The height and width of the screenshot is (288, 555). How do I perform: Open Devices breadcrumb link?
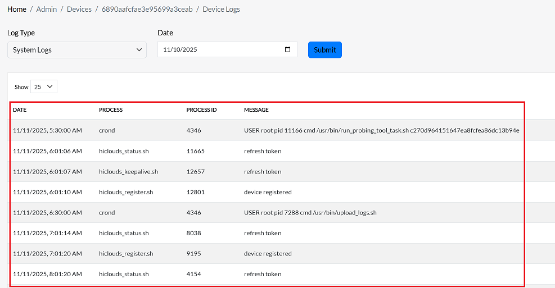tap(79, 10)
